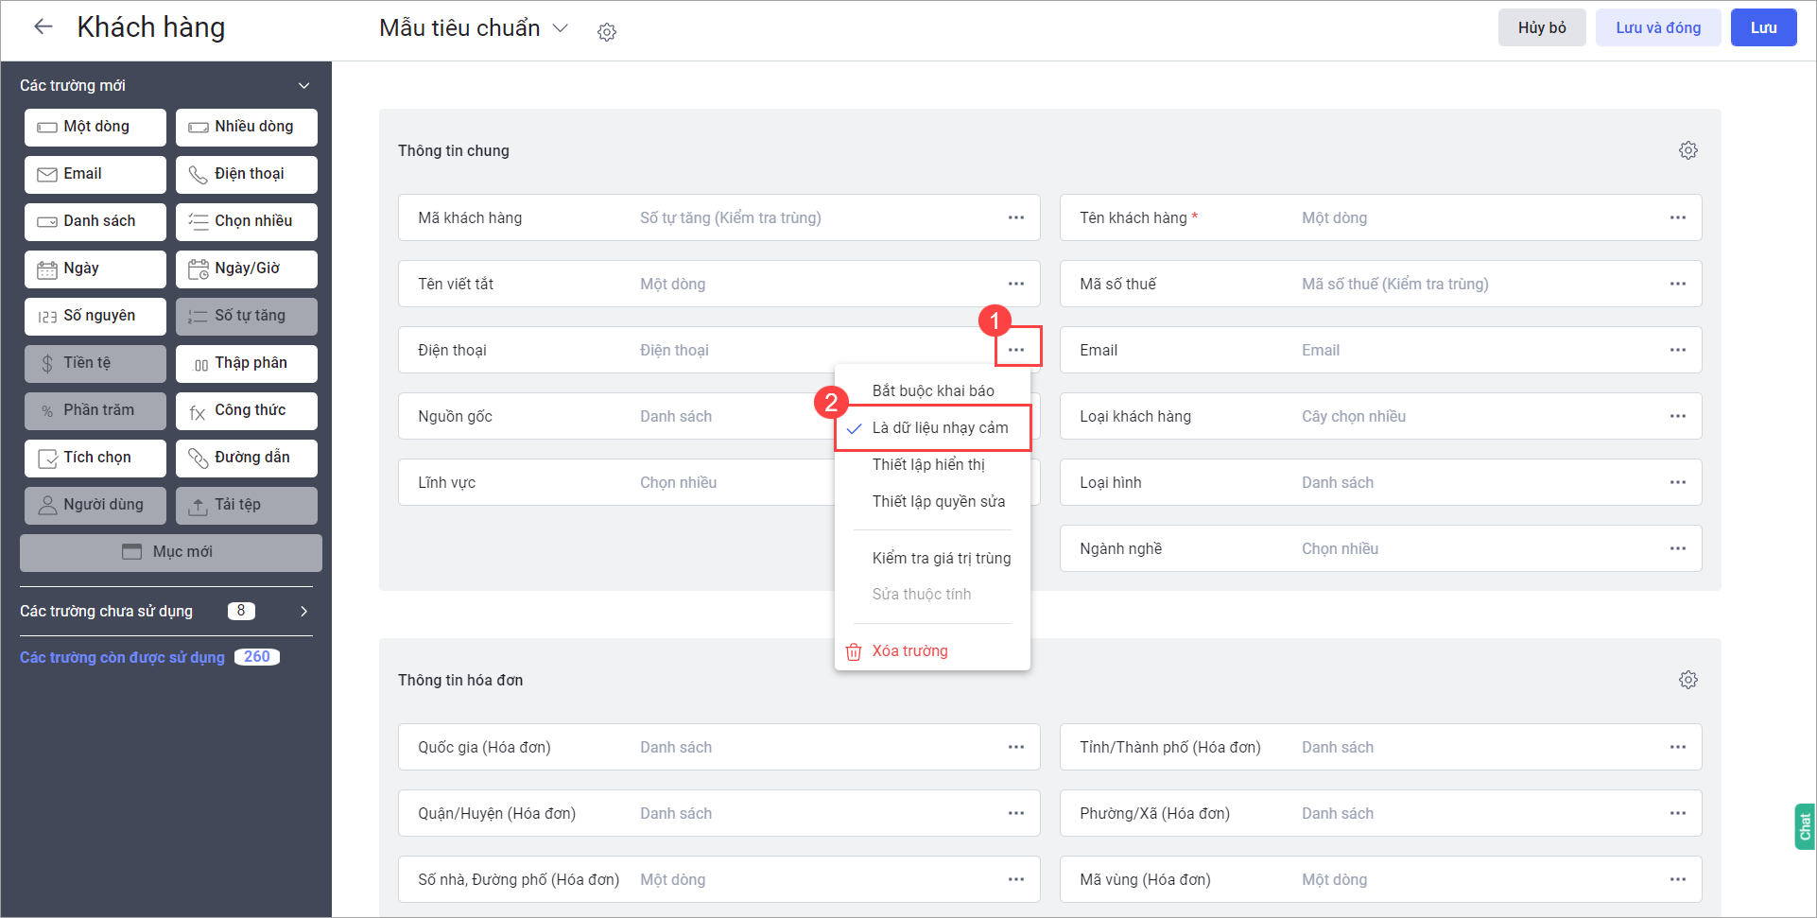Open options menu for Email field row
1817x918 pixels.
tap(1678, 350)
